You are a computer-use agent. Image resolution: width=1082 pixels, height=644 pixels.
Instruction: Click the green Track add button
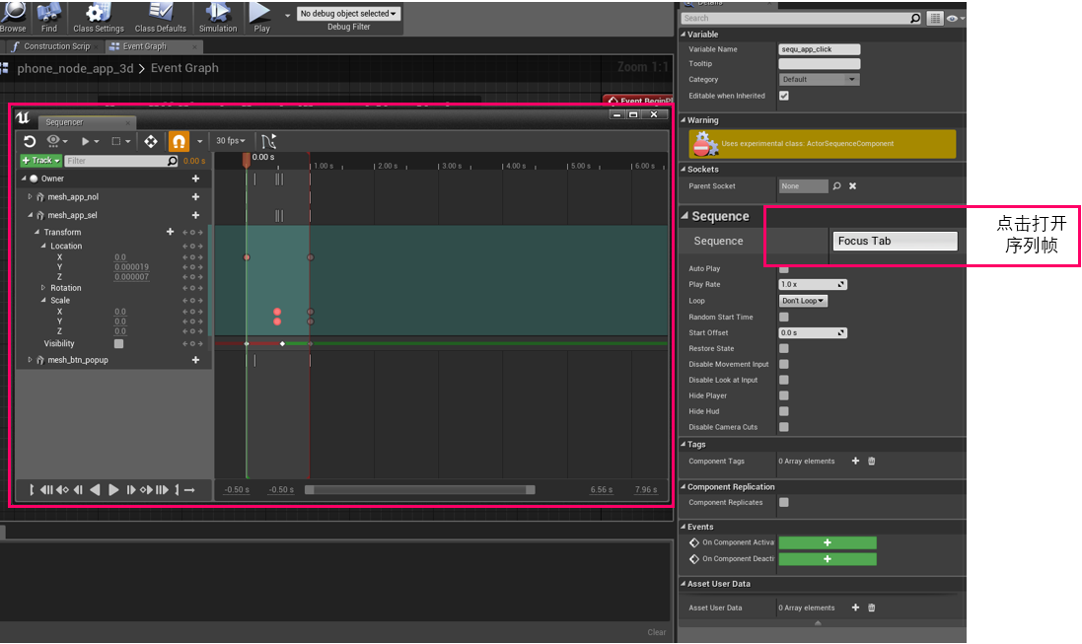tap(40, 161)
